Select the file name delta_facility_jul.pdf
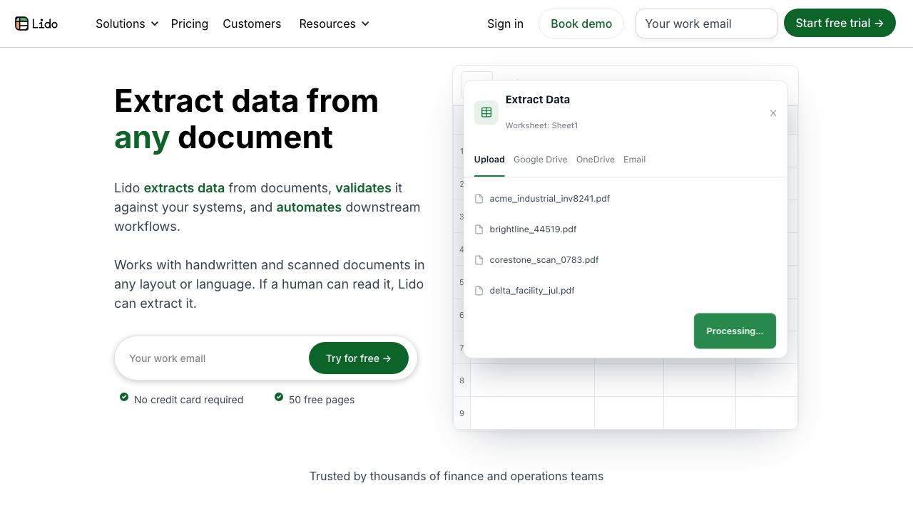913x513 pixels. pos(532,291)
